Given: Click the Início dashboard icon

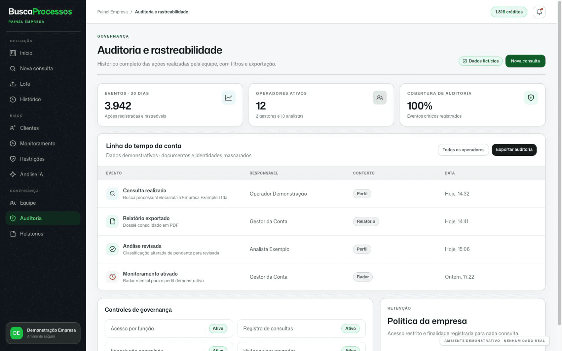Looking at the screenshot, I should (13, 53).
